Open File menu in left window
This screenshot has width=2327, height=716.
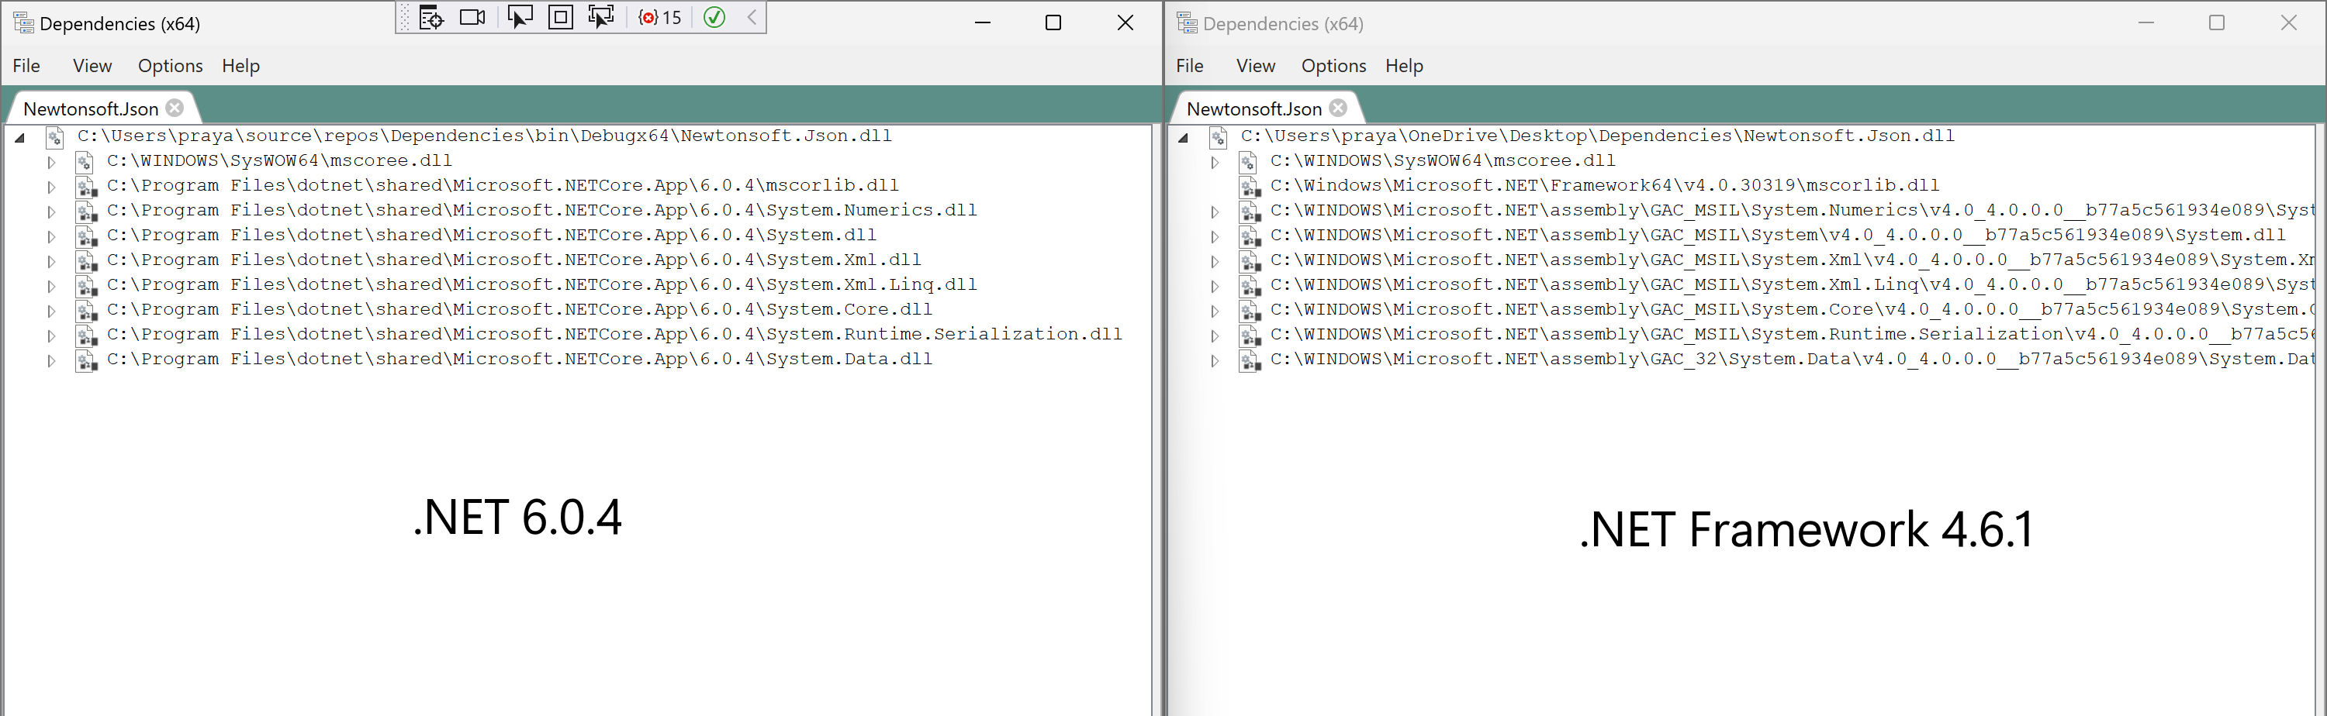coord(26,66)
